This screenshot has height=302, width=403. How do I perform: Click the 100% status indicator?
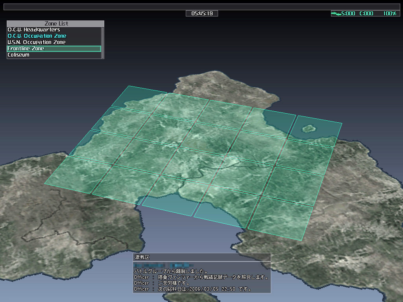pyautogui.click(x=389, y=14)
